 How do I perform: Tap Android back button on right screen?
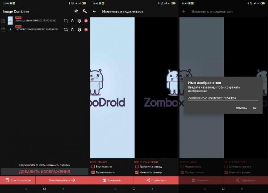tap(242, 189)
